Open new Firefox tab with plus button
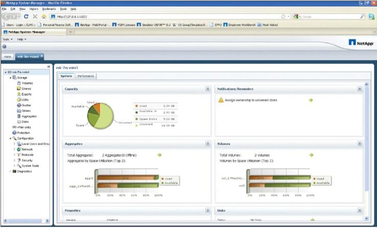This screenshot has height=228, width=377. (x=70, y=32)
